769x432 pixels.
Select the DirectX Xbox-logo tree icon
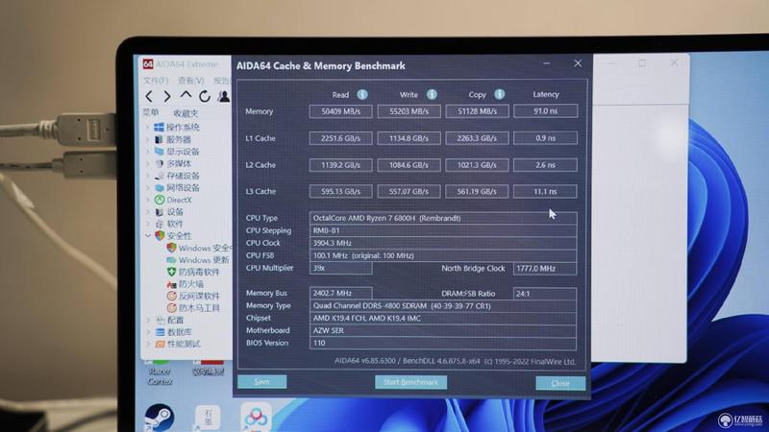click(160, 200)
